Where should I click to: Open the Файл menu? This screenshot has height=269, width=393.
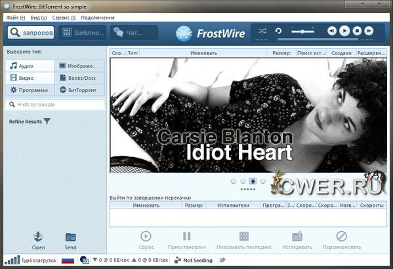point(16,18)
